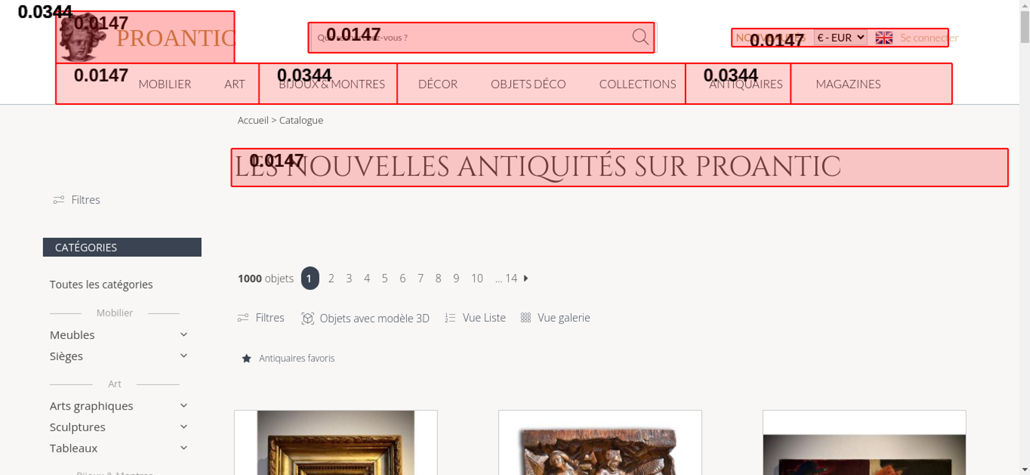This screenshot has width=1030, height=475.
Task: Switch to Vue Liste layout
Action: point(475,318)
